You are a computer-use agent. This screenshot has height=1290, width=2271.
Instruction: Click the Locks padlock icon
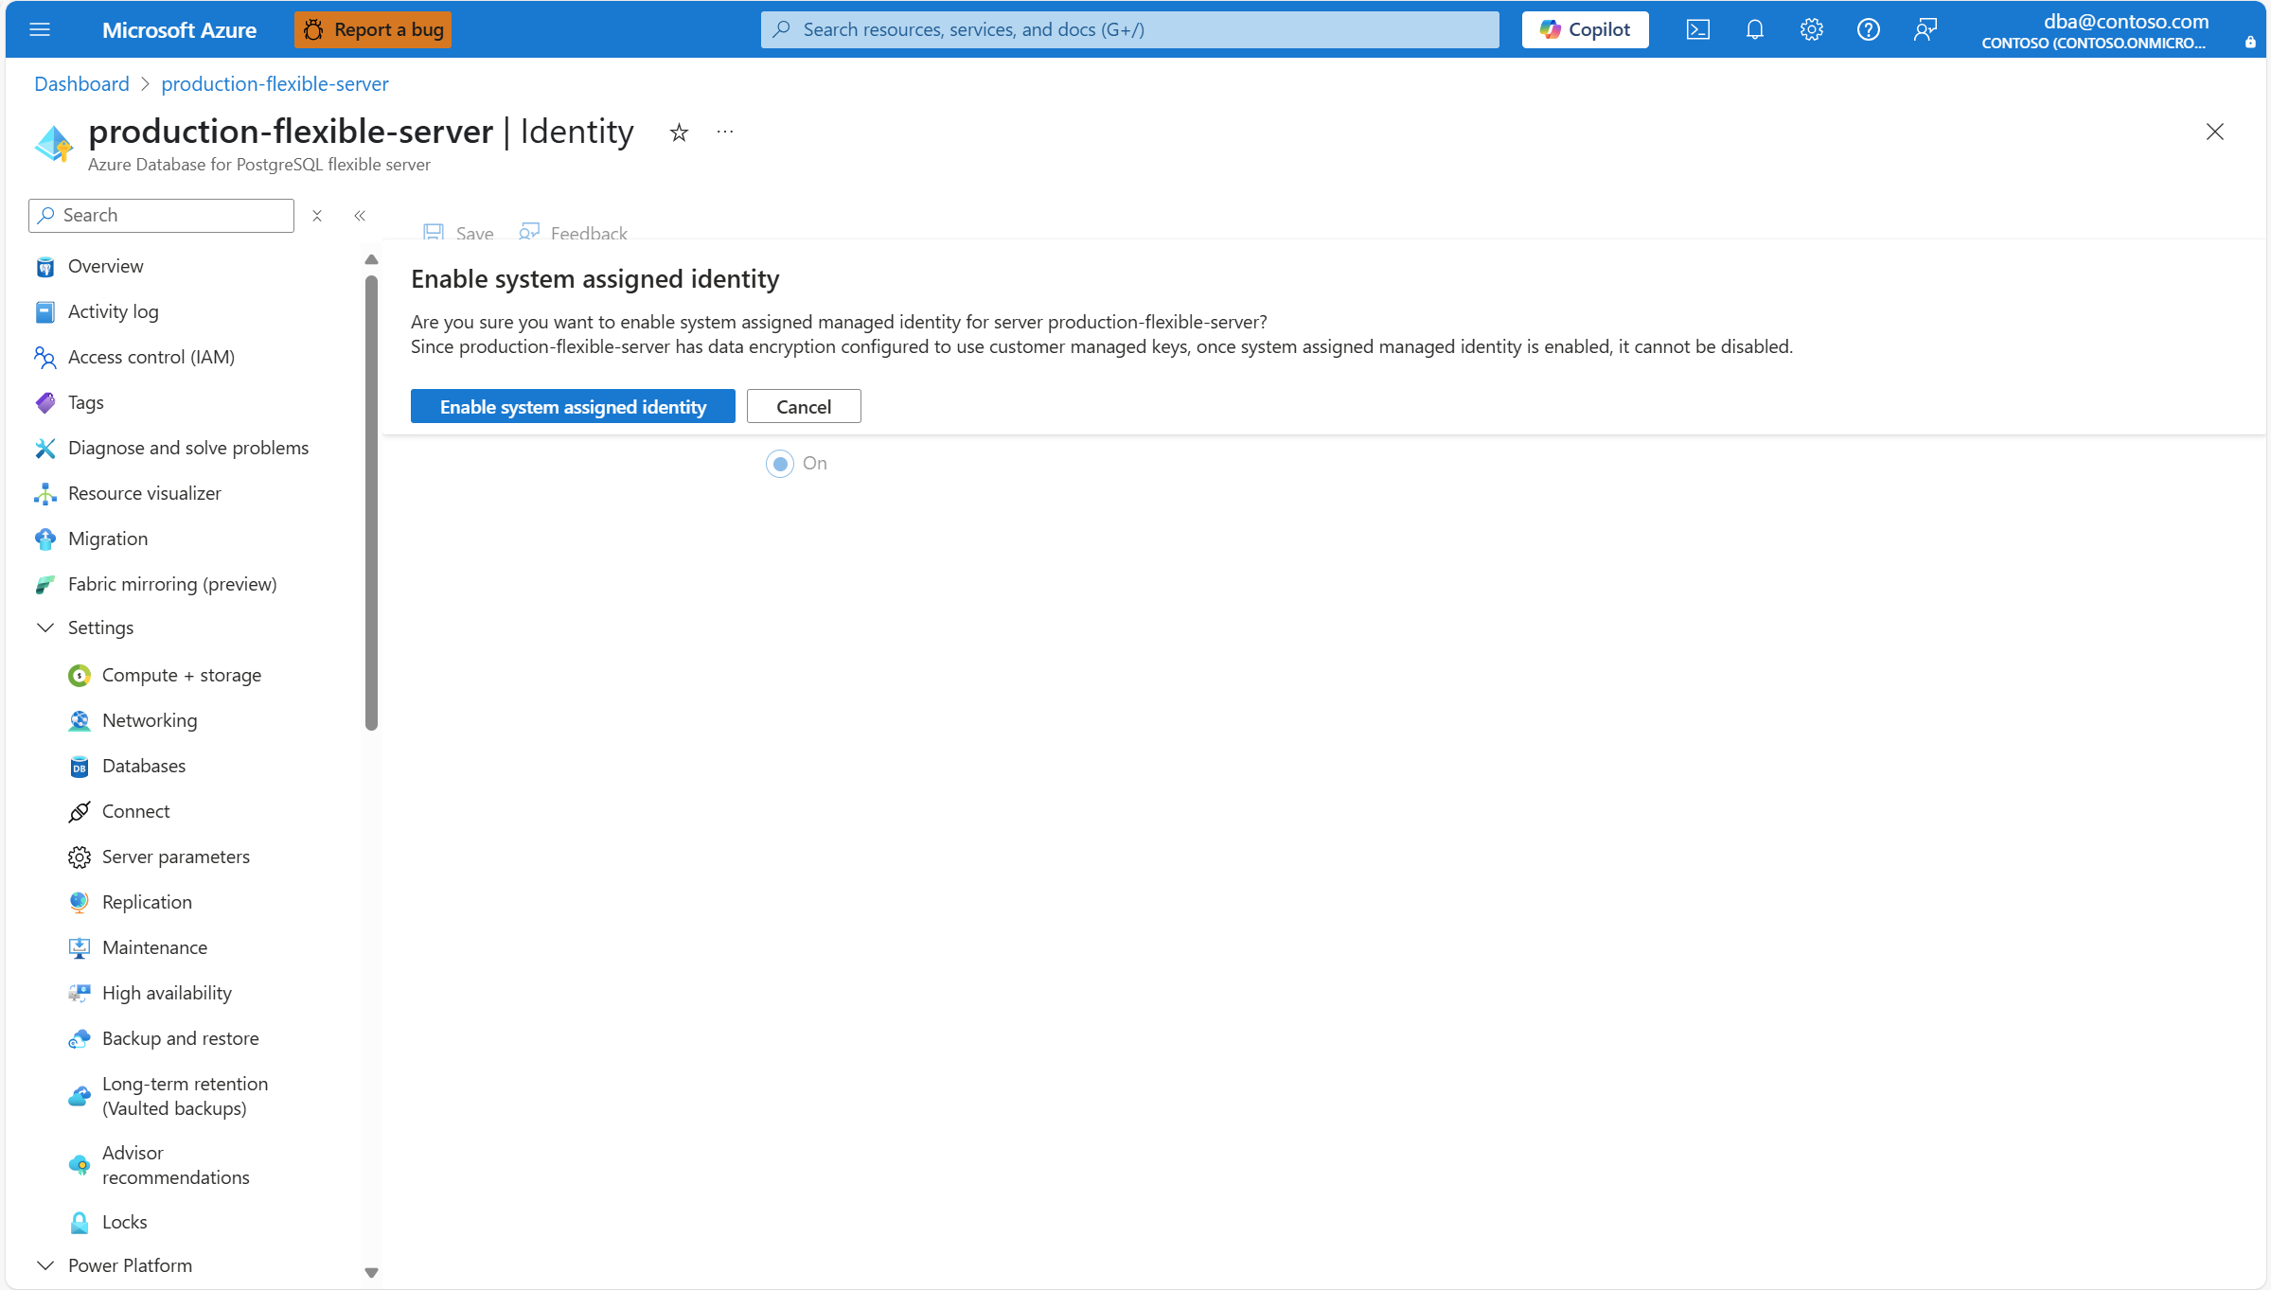pyautogui.click(x=80, y=1223)
